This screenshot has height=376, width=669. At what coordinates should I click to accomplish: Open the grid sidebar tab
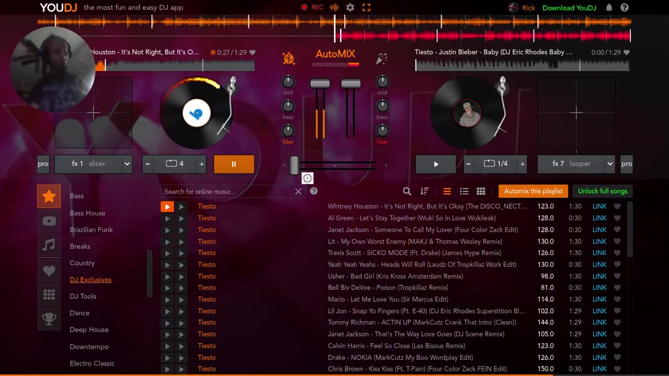pos(49,295)
